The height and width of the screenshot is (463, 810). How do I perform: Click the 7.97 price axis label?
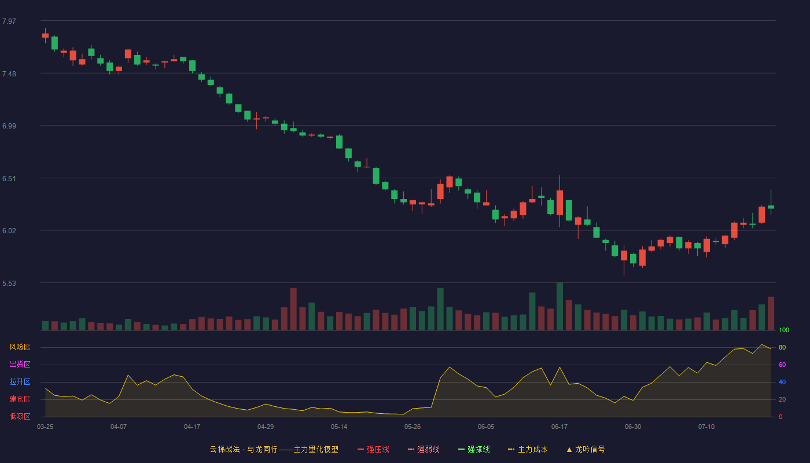click(x=9, y=21)
